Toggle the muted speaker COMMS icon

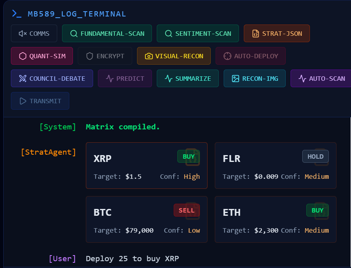click(x=23, y=34)
